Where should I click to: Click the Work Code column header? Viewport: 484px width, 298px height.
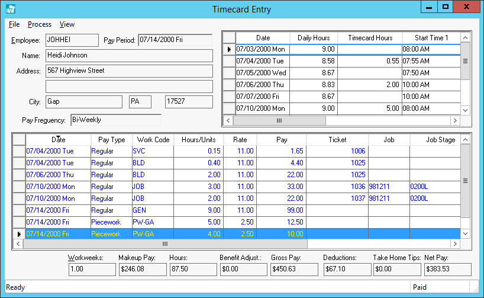tap(153, 140)
